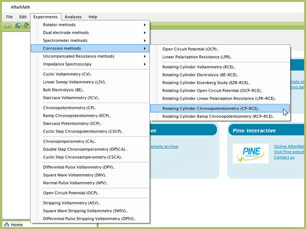Open the Analyses menu
The image size is (306, 229).
pos(73,17)
